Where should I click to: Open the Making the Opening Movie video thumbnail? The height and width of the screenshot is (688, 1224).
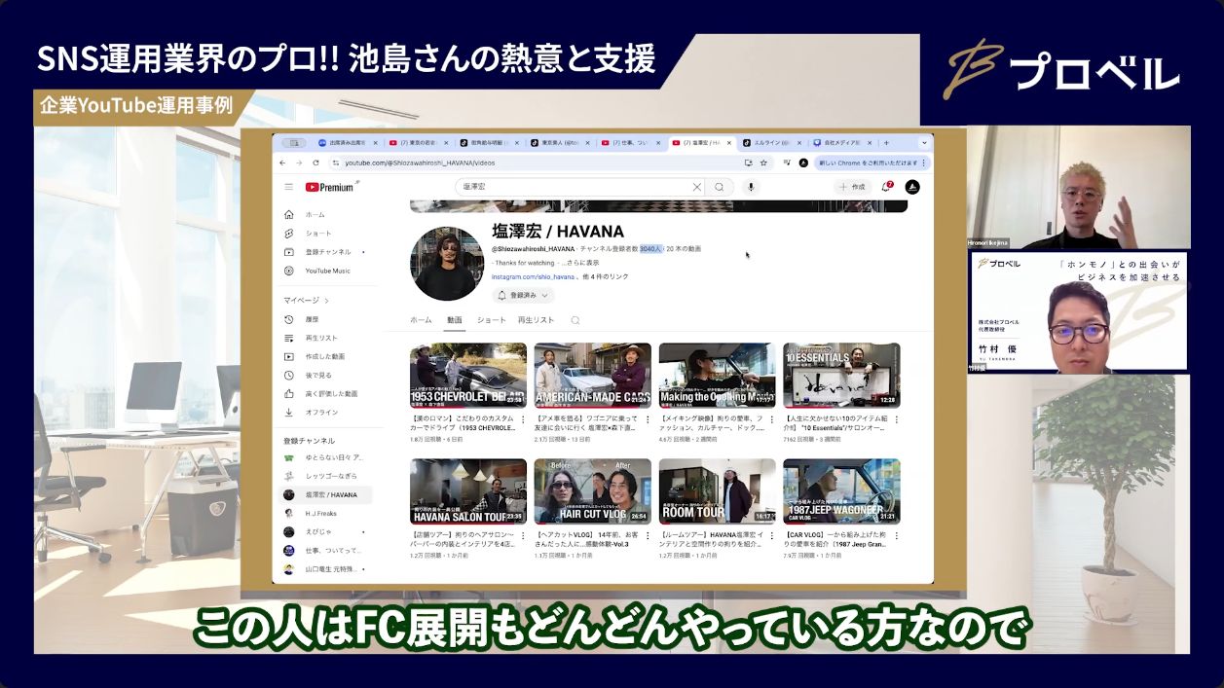point(717,375)
